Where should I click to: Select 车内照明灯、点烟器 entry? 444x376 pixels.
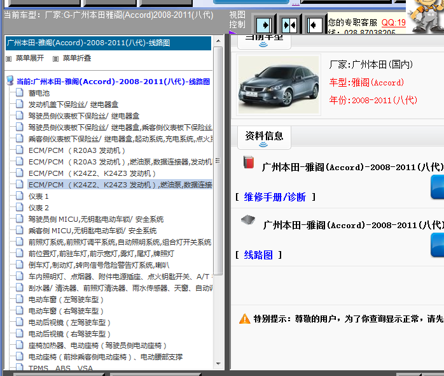pyautogui.click(x=120, y=277)
